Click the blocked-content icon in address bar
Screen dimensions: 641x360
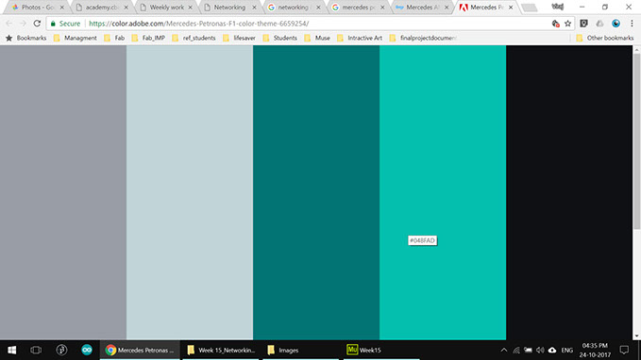coord(555,24)
